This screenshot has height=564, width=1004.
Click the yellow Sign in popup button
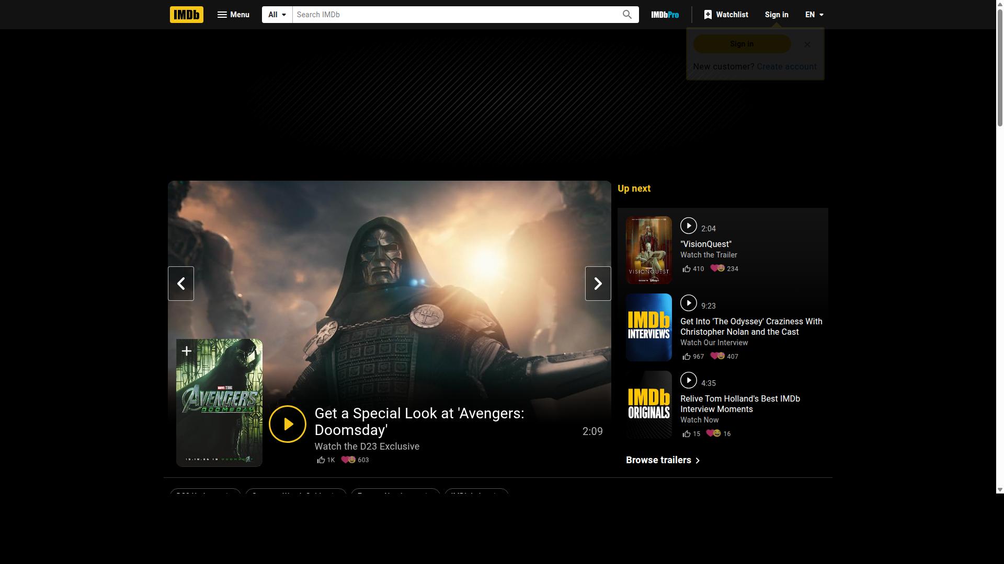(741, 44)
